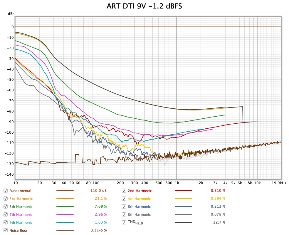This screenshot has width=289, height=235.
Task: Select the 6th Harmonic legend label
Action: pos(139,207)
